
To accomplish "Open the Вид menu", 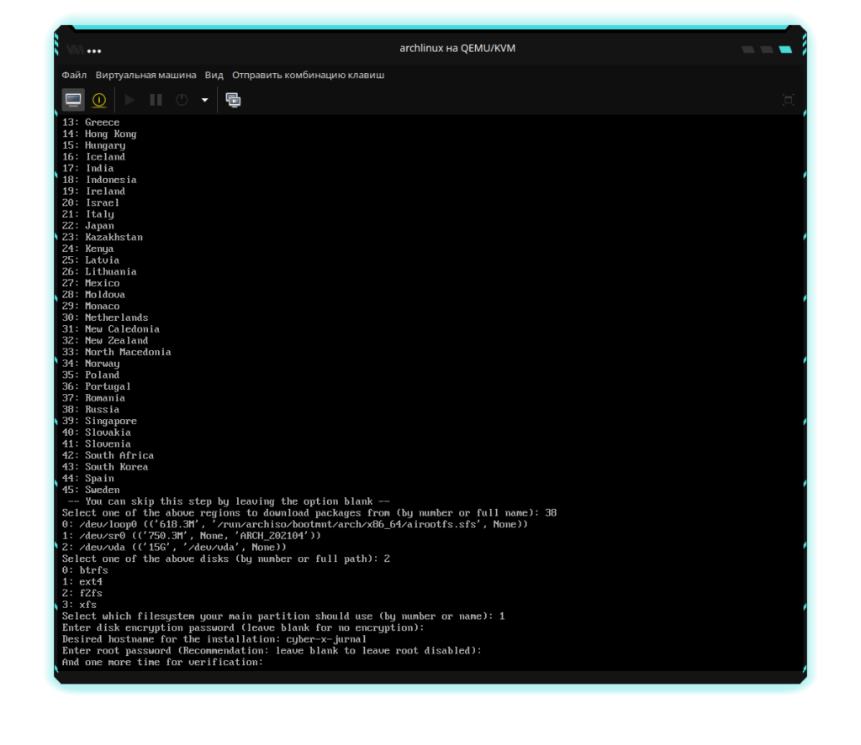I will 214,75.
